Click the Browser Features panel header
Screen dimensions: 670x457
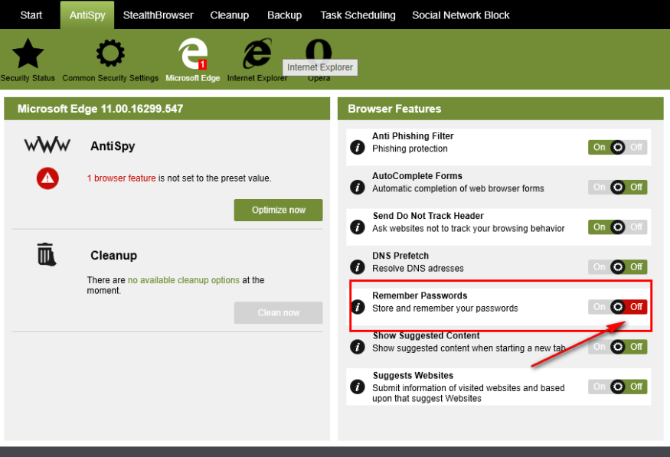coord(500,109)
